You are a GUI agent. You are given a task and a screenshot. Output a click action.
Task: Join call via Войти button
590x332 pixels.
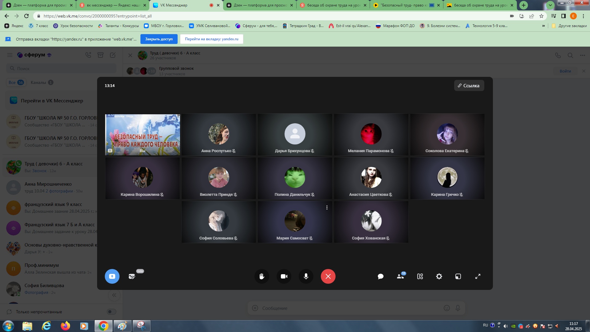coord(565,71)
